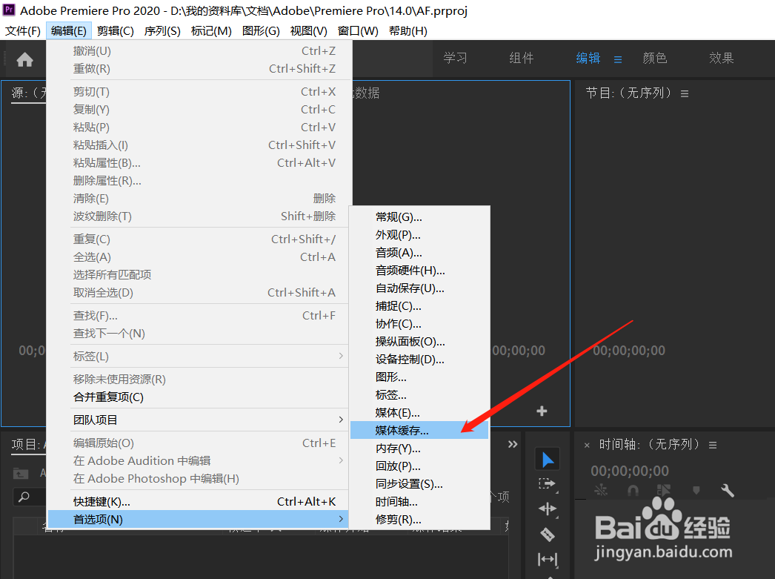Switch to 组件 workspace tab

[x=522, y=58]
